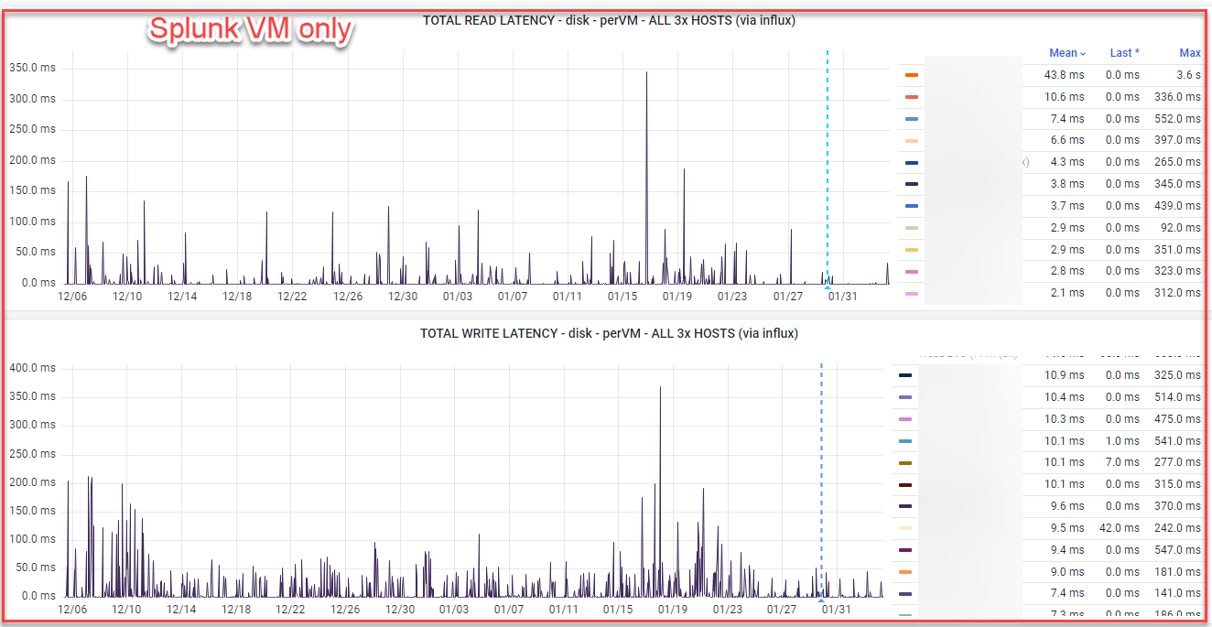1212x627 pixels.
Task: Click the 400.0 ms y-axis label
Action: [x=32, y=368]
